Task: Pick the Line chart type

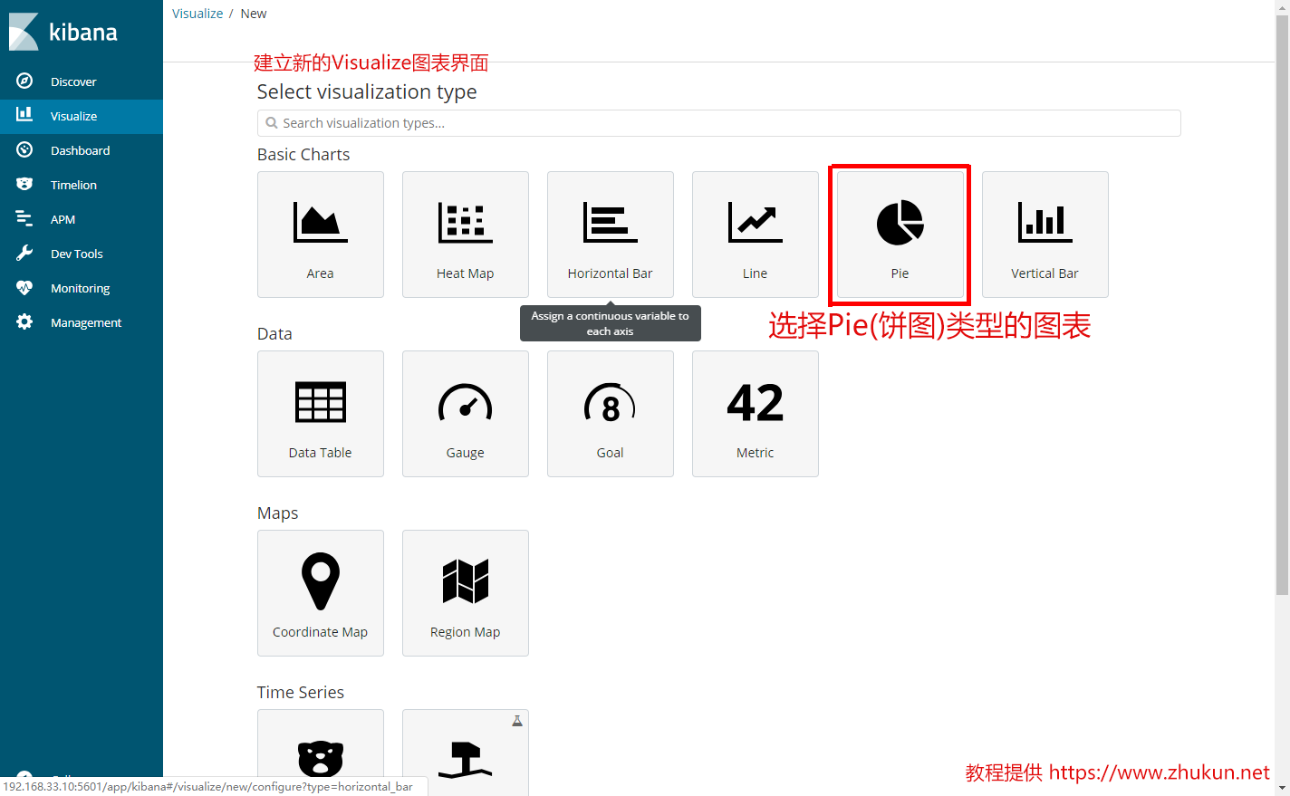Action: 756,235
